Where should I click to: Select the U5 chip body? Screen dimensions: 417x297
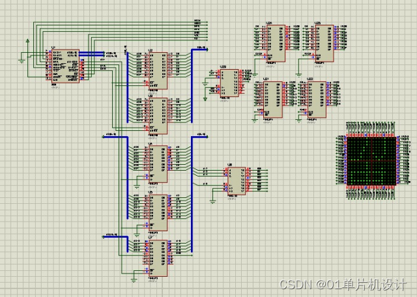click(158, 213)
